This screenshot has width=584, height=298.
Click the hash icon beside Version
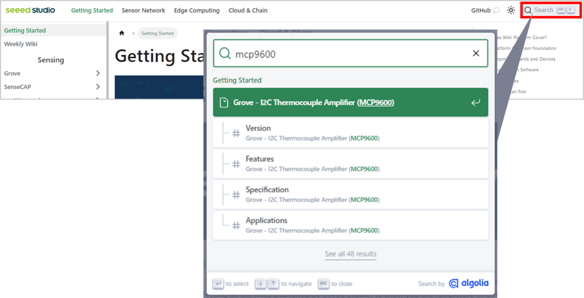tap(236, 133)
